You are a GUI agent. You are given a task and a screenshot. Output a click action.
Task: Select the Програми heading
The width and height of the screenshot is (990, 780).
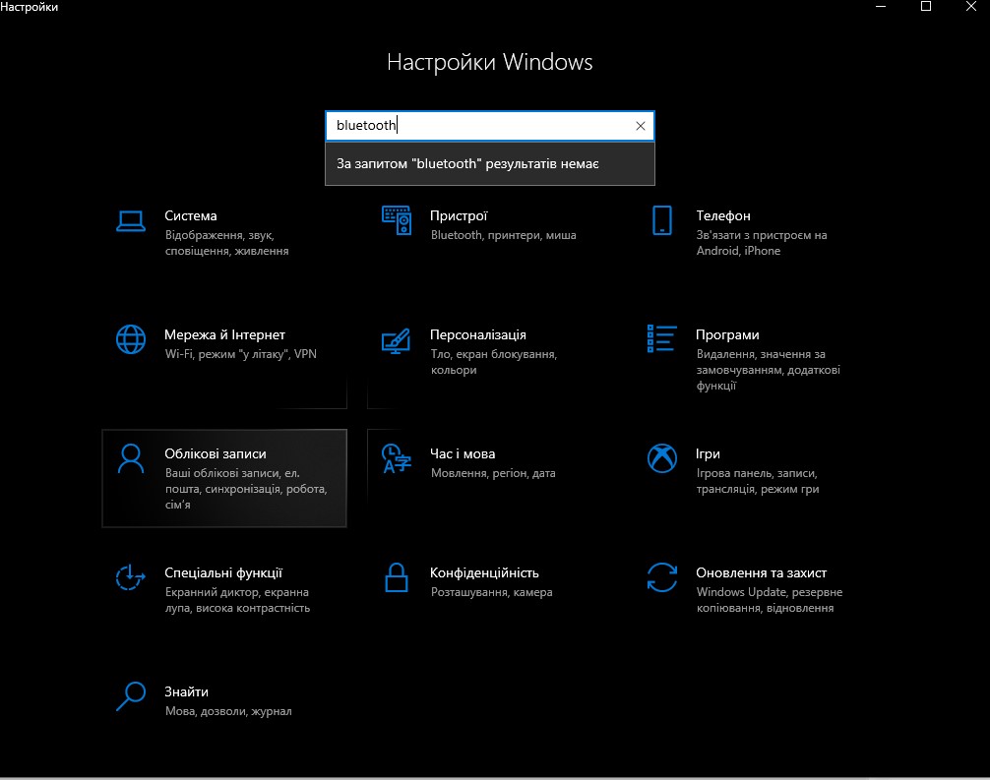pyautogui.click(x=727, y=335)
